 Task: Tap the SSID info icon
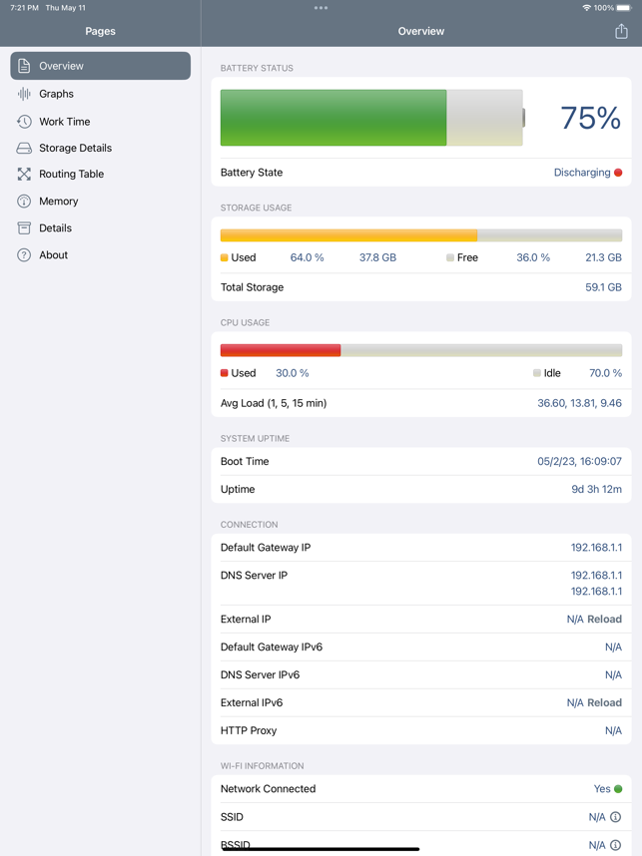click(x=616, y=817)
